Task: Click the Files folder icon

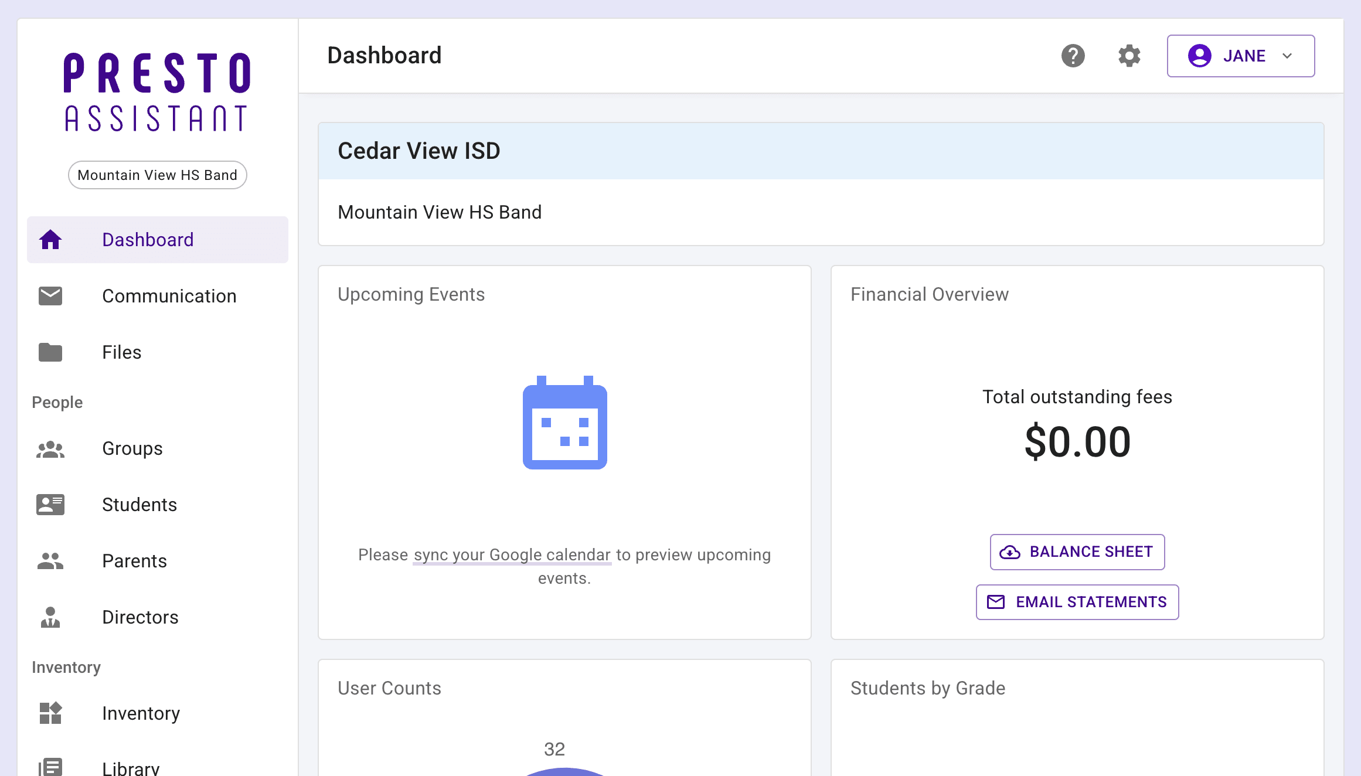Action: point(50,352)
